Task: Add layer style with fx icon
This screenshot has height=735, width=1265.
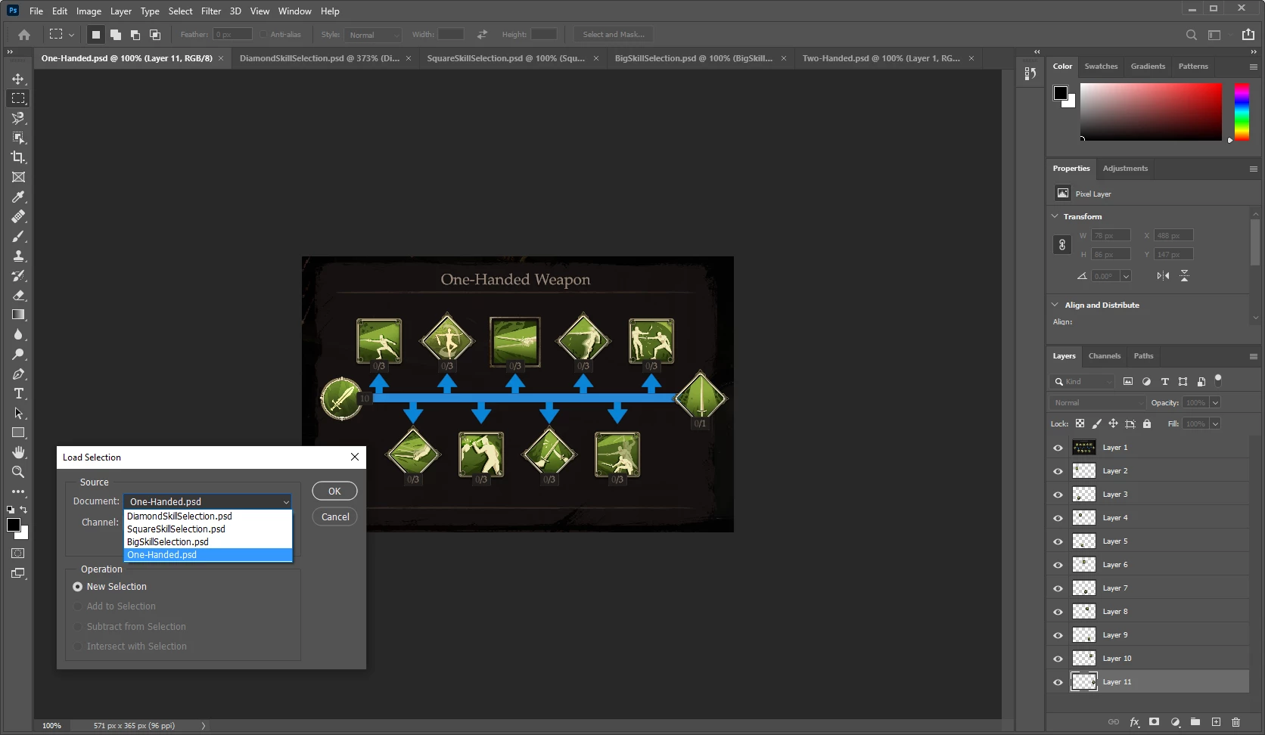Action: 1134,722
